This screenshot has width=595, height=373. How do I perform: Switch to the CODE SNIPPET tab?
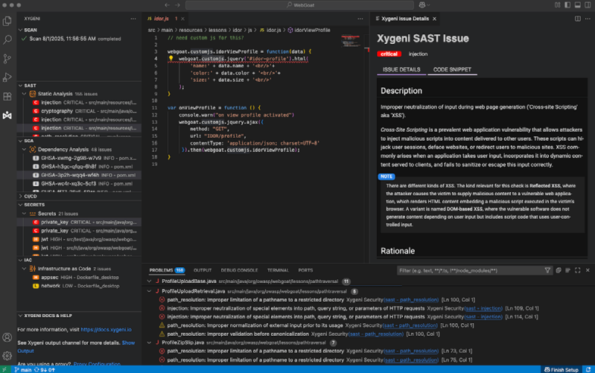(x=452, y=69)
